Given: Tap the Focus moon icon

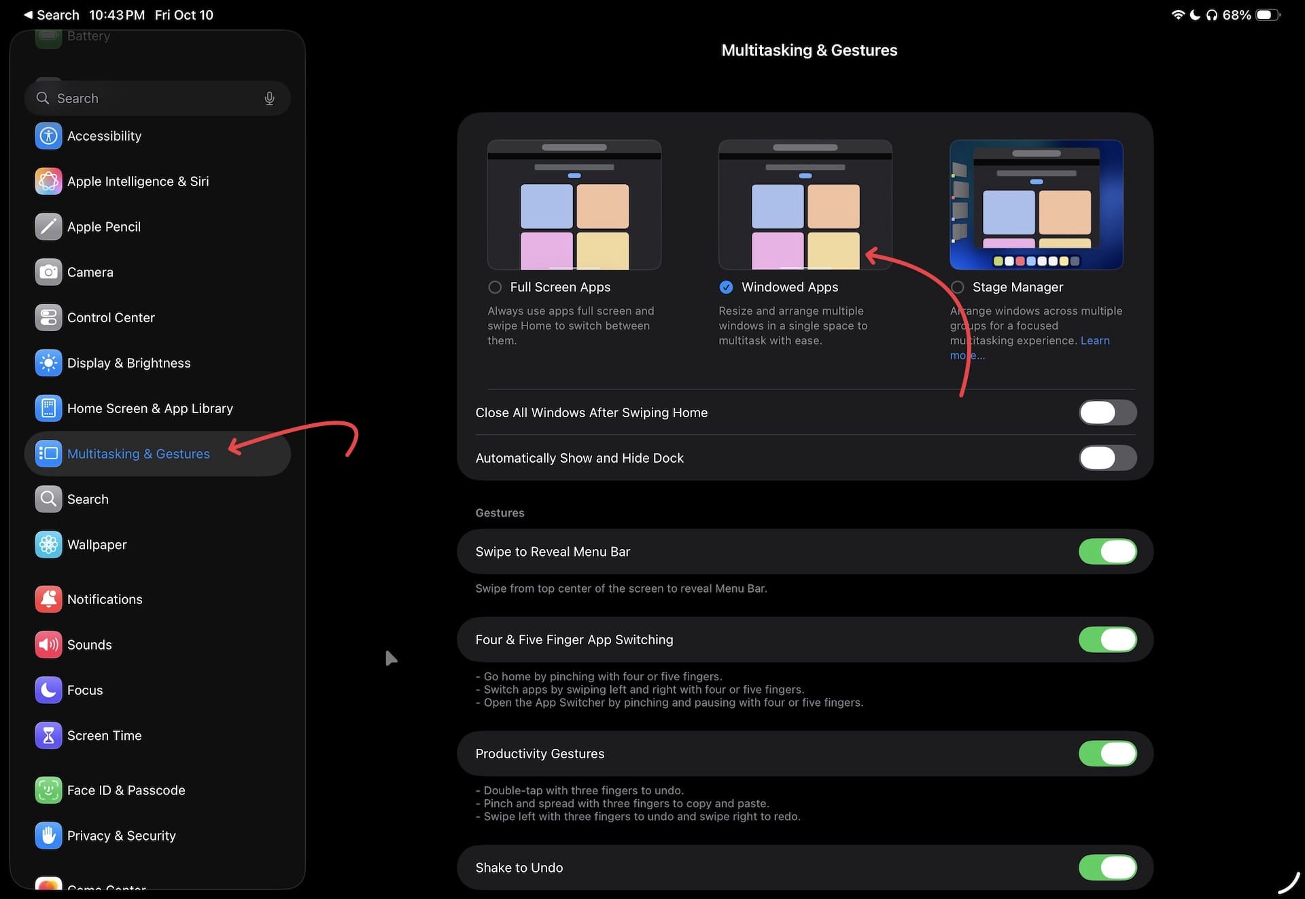Looking at the screenshot, I should tap(48, 690).
